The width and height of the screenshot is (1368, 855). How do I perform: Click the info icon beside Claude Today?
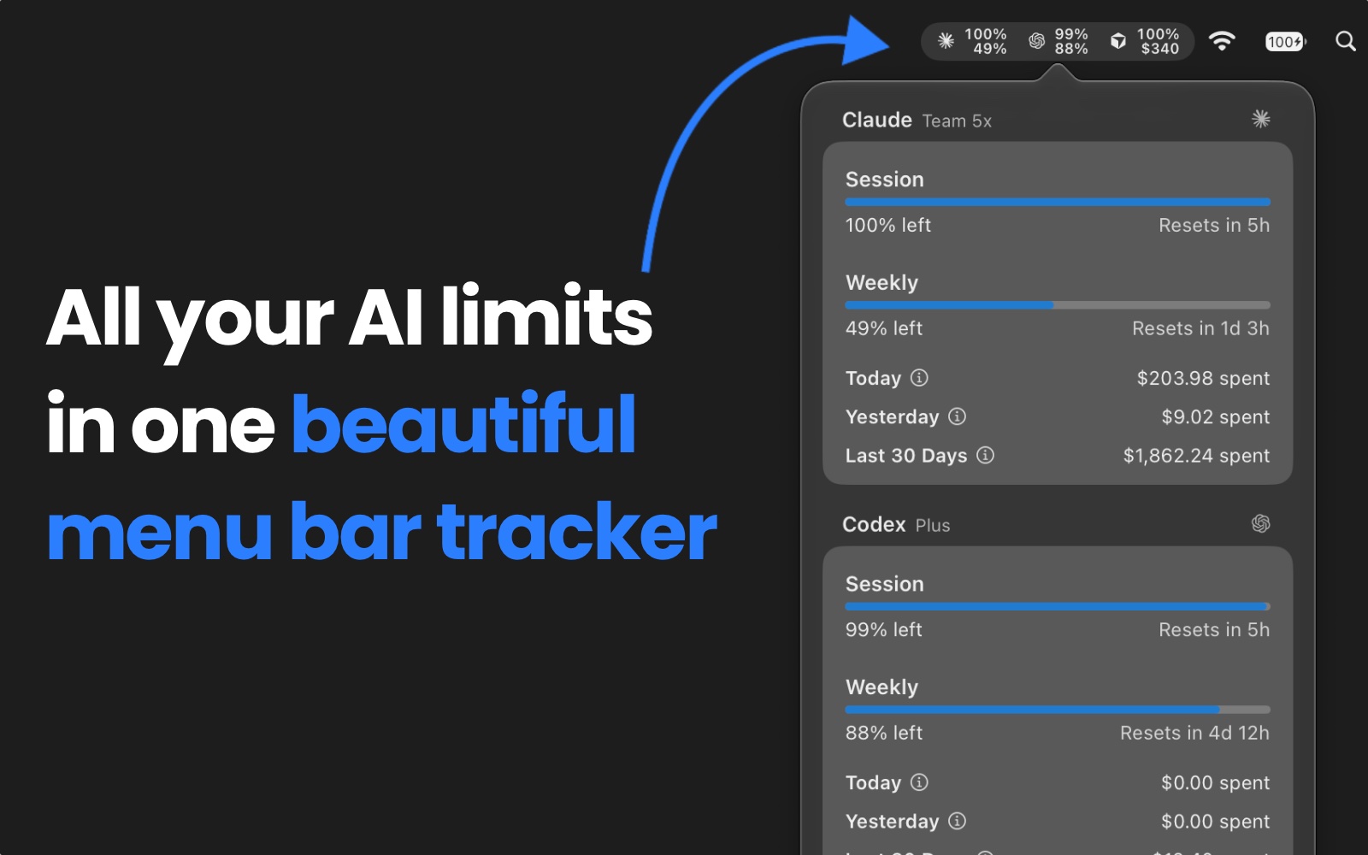919,377
